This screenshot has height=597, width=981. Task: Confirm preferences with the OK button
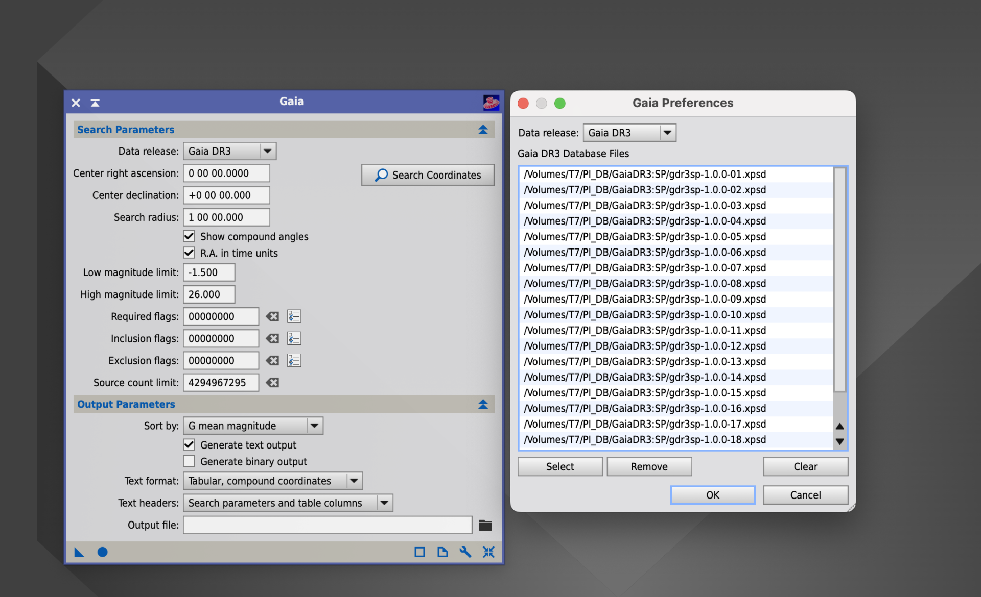click(x=712, y=495)
